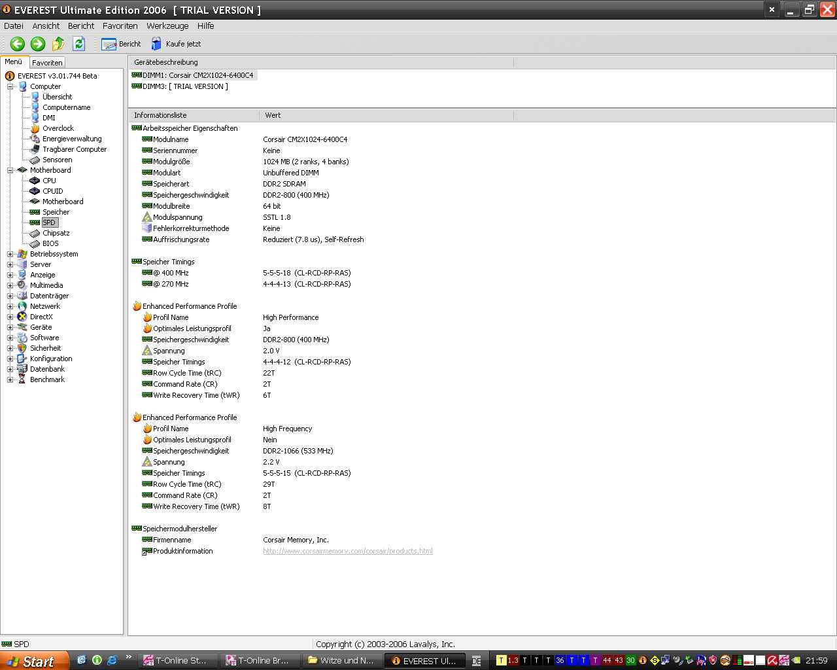Click the Modulspannung row warning icon
The height and width of the screenshot is (670, 837).
(147, 217)
